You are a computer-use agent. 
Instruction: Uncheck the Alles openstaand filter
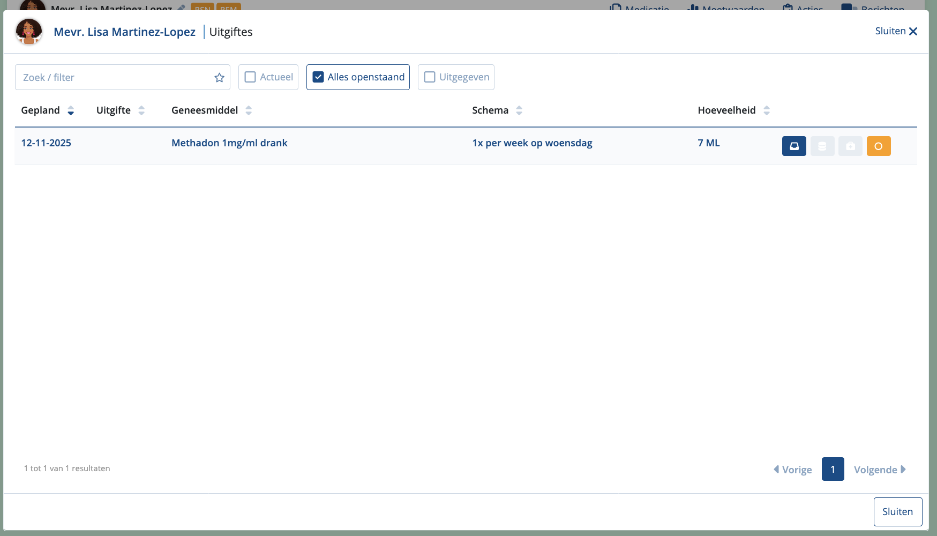tap(318, 77)
